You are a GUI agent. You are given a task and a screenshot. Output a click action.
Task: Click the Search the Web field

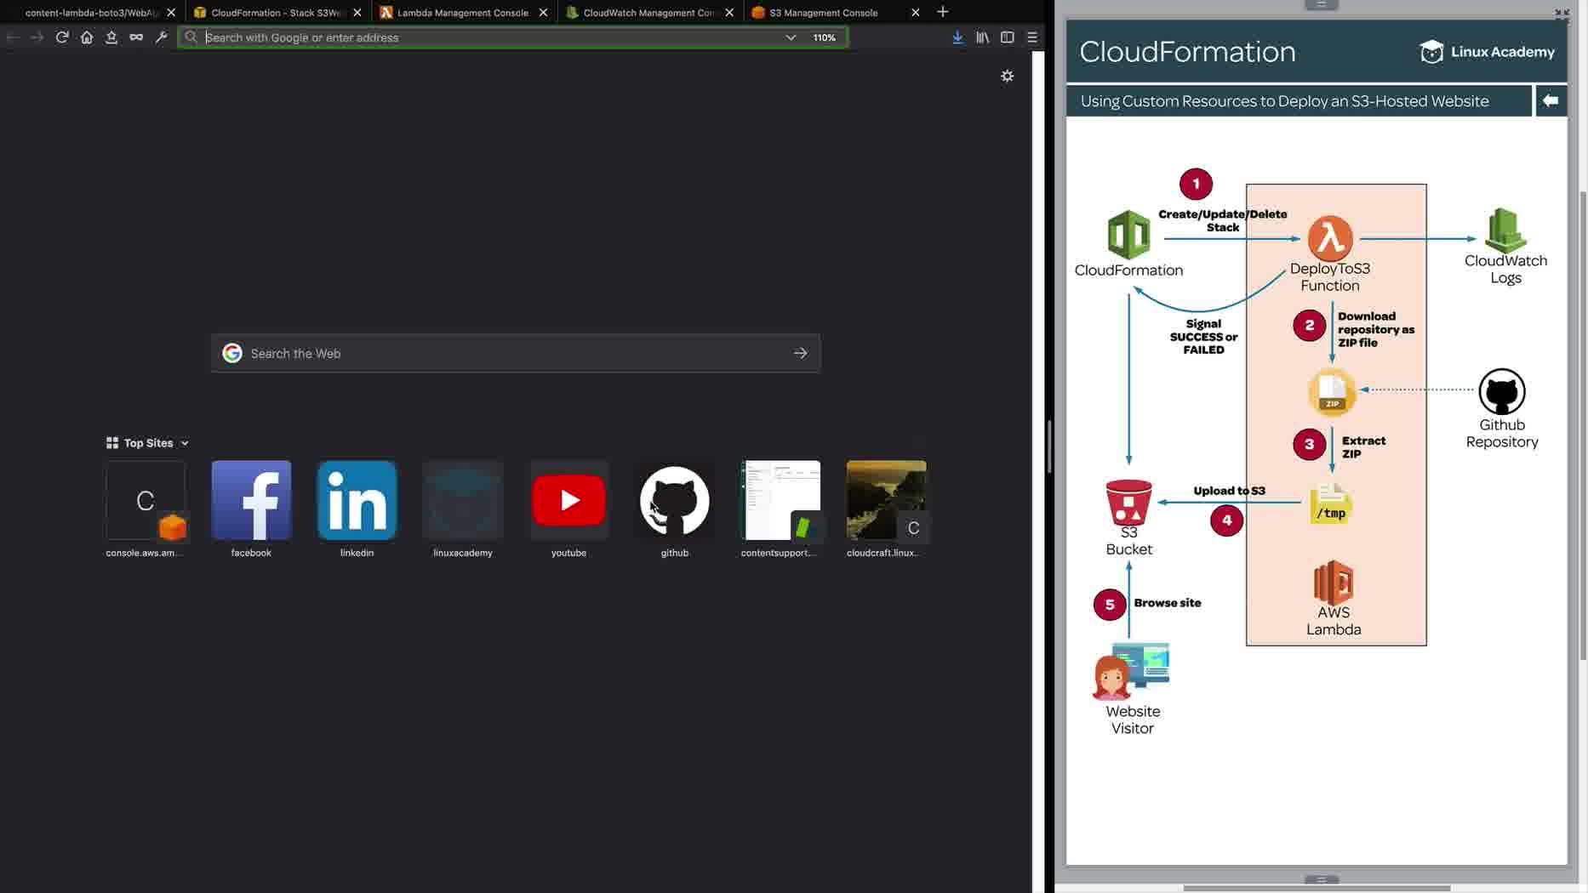[x=516, y=353]
